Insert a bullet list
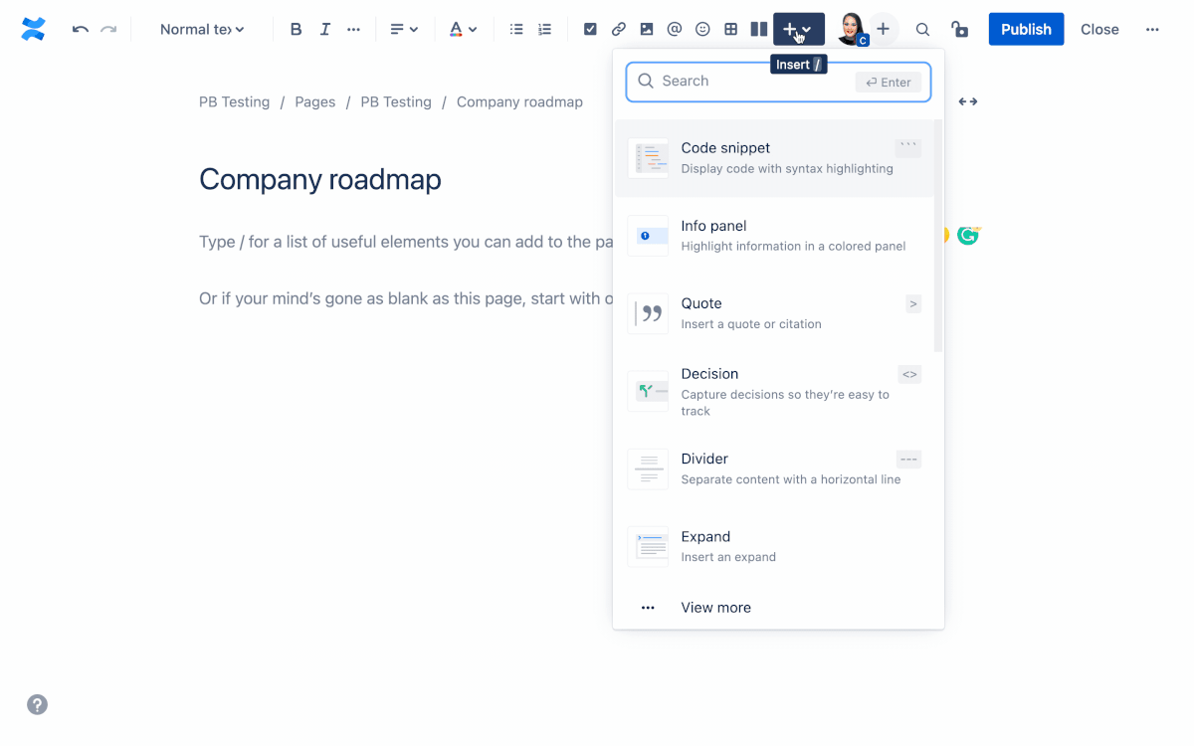Image resolution: width=1194 pixels, height=746 pixels. (516, 30)
